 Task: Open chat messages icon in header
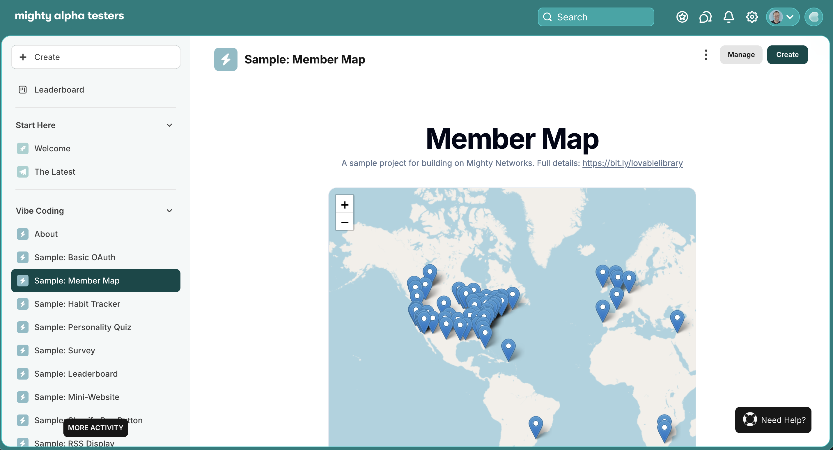point(705,17)
